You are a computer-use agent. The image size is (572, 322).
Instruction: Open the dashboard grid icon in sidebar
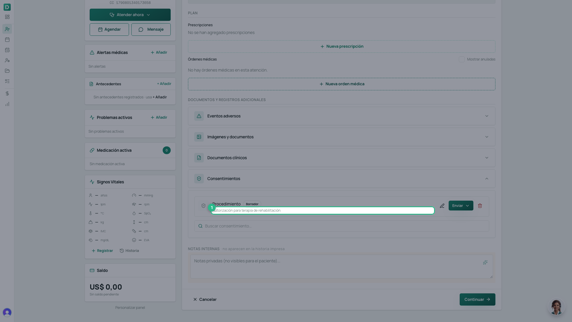coord(7,17)
